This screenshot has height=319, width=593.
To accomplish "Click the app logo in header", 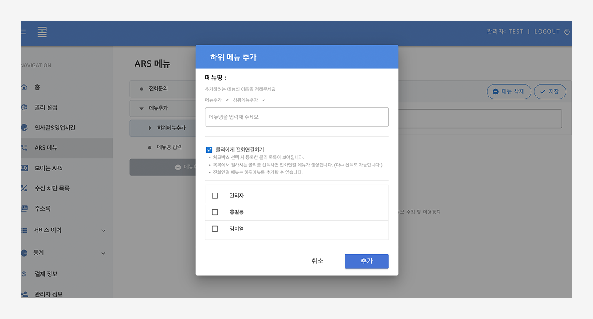I will tap(42, 32).
